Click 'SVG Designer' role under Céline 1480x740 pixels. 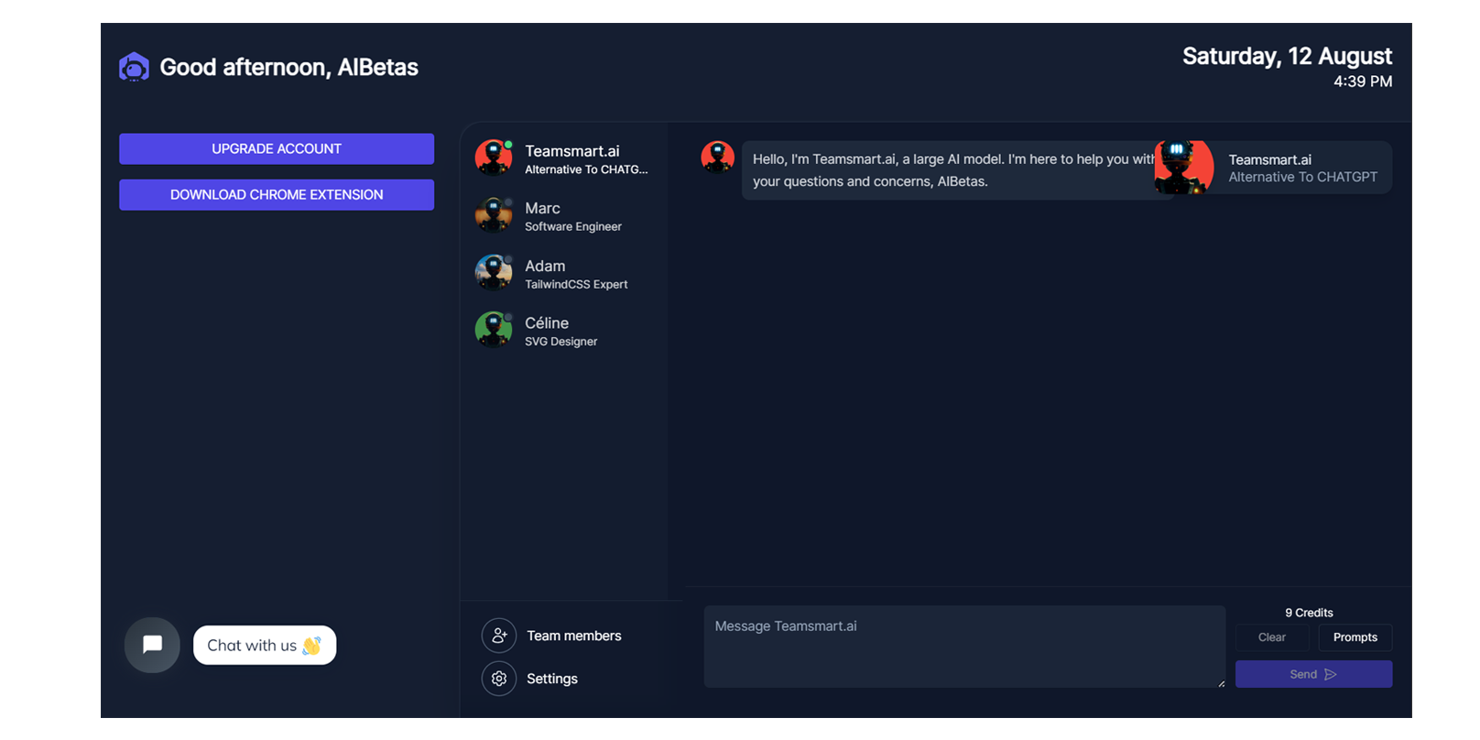click(x=560, y=341)
